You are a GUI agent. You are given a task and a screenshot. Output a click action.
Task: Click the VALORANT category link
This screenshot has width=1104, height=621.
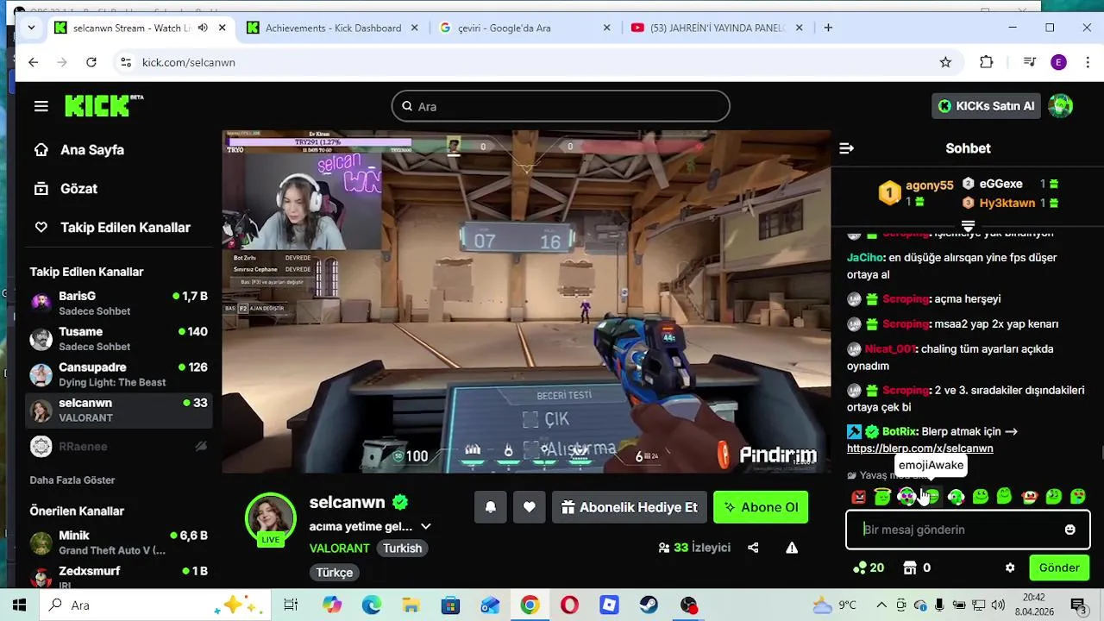point(340,549)
